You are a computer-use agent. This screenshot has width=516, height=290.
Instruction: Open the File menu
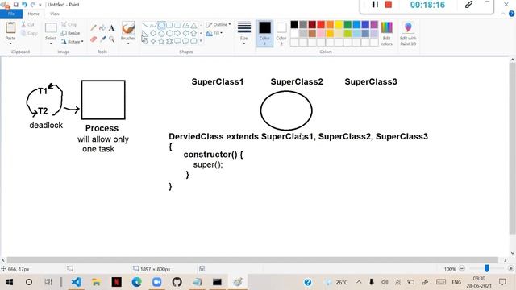11,14
